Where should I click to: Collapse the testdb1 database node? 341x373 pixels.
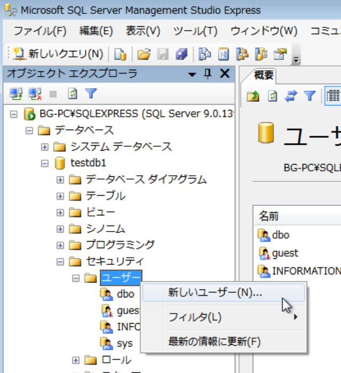[45, 163]
